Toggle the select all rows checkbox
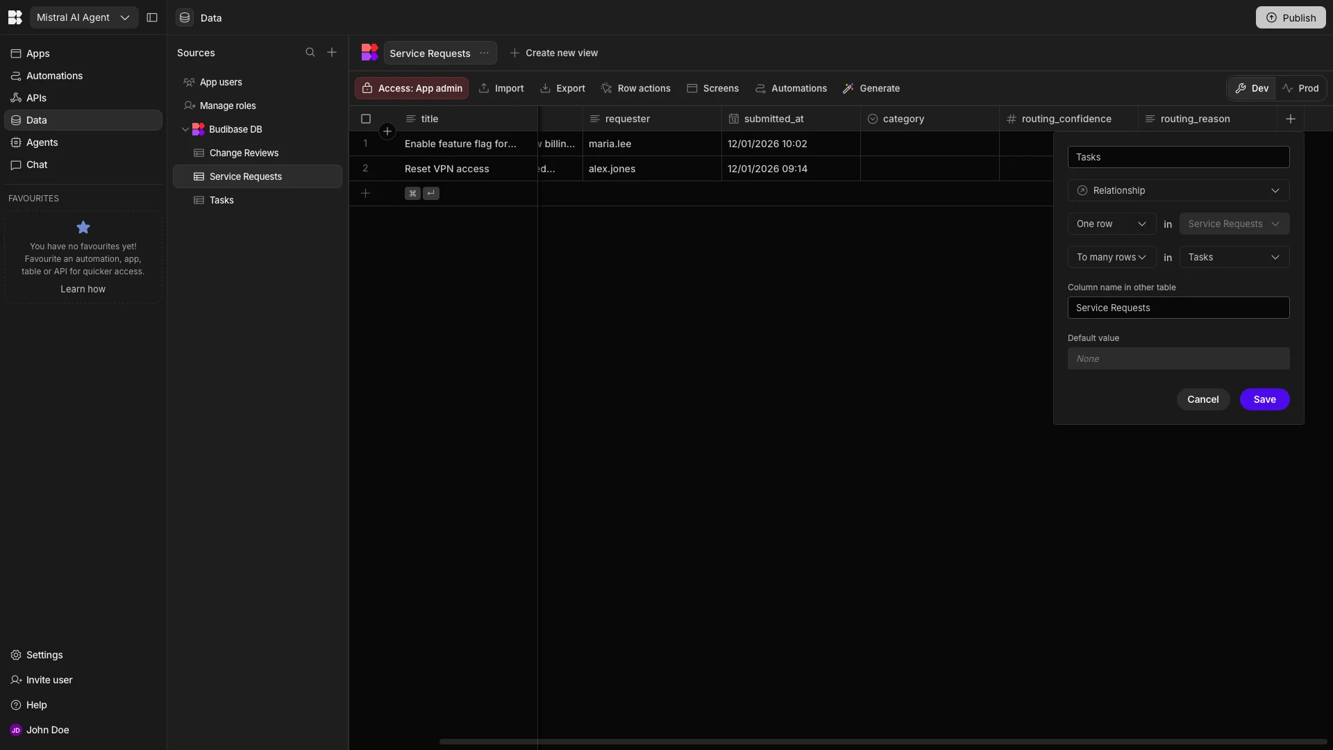Screen dimensions: 1333x750 [x=366, y=119]
